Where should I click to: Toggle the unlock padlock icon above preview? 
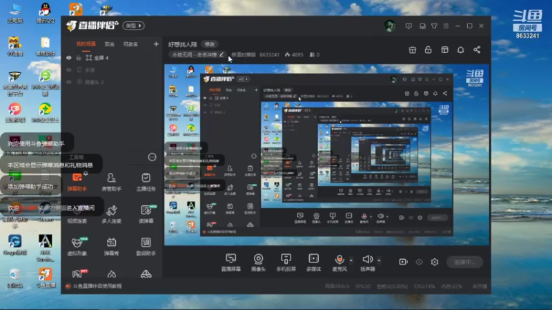tap(428, 50)
